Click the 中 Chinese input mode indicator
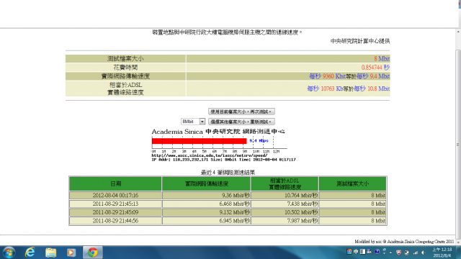Screen dimensions: 461x259 click(x=356, y=252)
